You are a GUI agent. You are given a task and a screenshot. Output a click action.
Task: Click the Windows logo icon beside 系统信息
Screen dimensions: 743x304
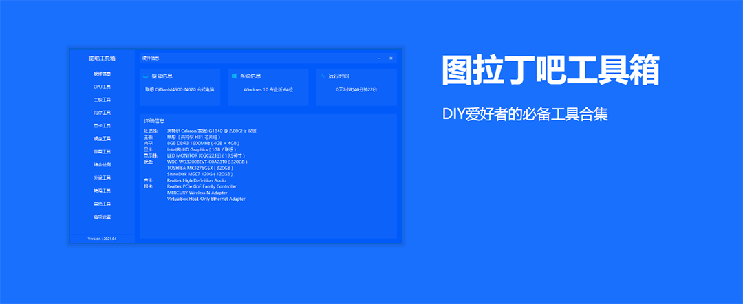click(234, 76)
